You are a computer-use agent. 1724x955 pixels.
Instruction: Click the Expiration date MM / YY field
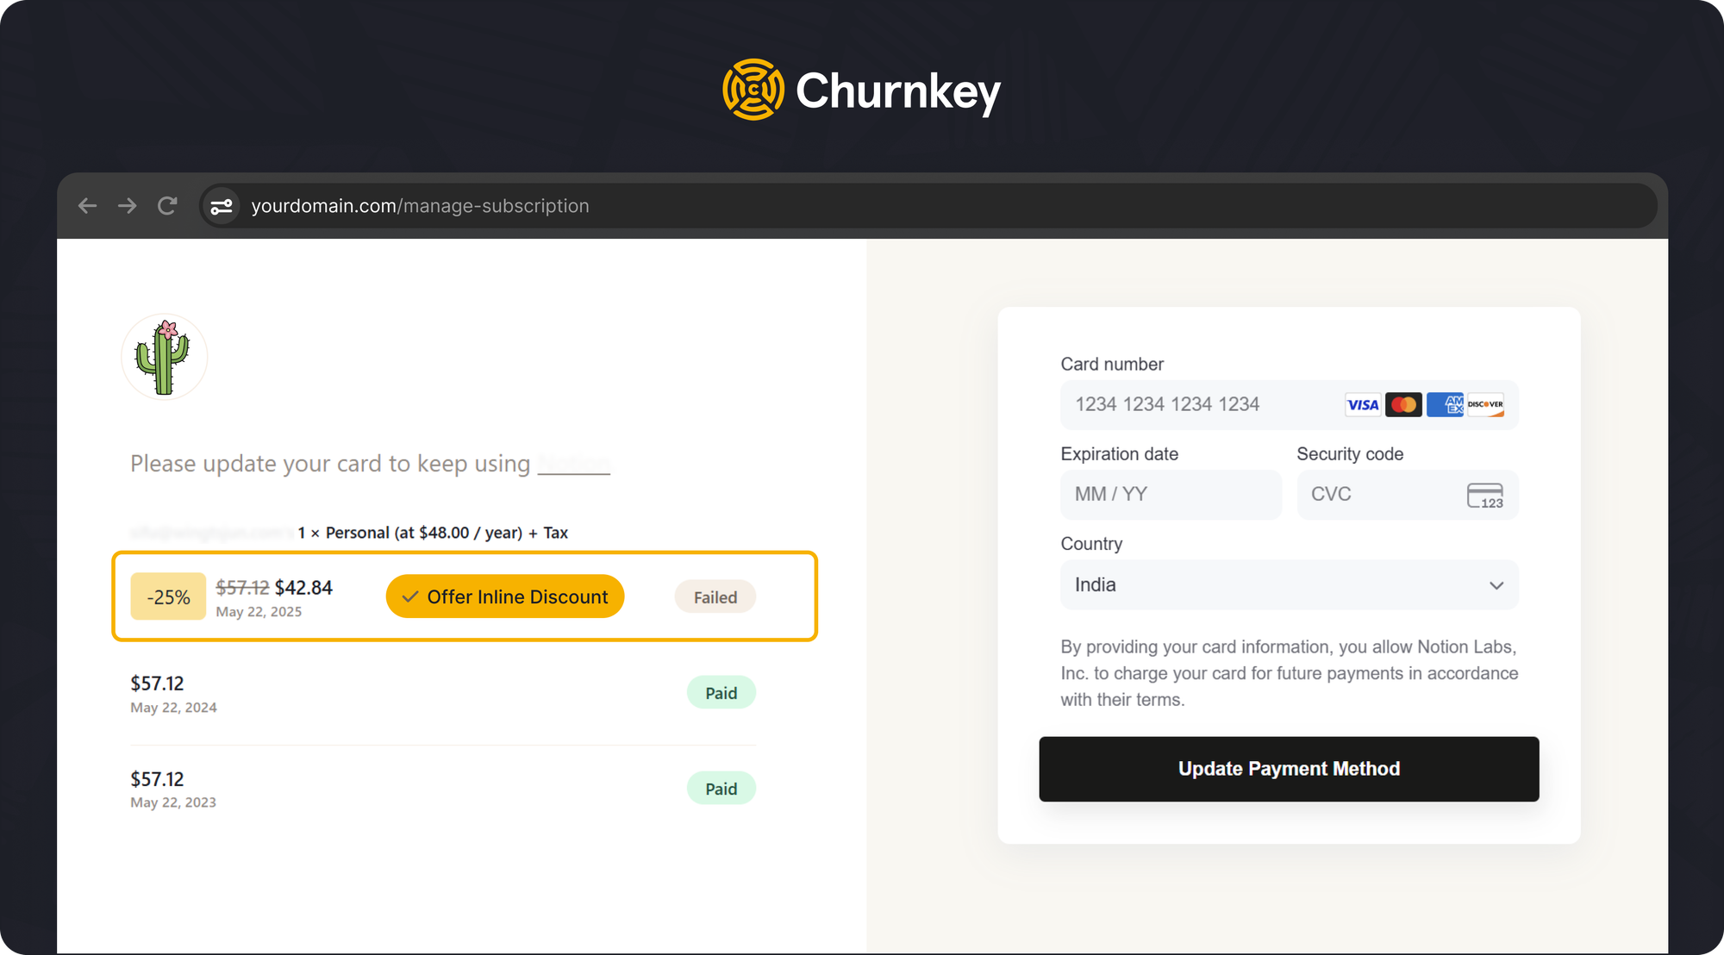pyautogui.click(x=1171, y=495)
